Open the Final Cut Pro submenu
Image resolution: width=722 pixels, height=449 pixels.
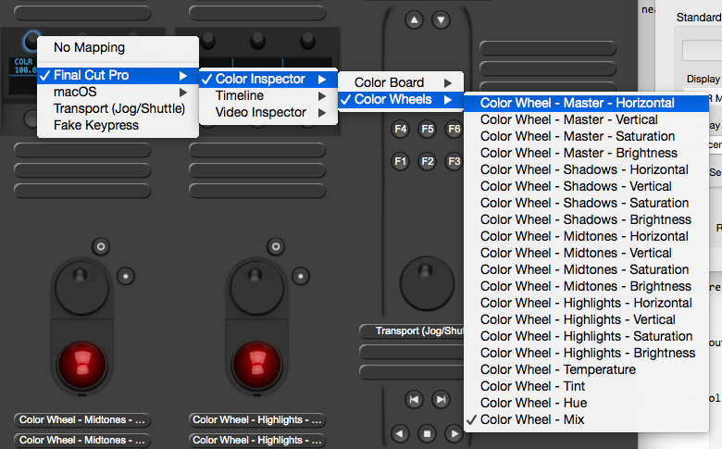pyautogui.click(x=118, y=75)
